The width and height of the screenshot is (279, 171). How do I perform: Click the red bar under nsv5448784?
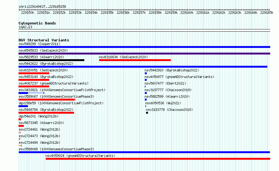coord(46,113)
